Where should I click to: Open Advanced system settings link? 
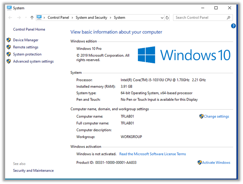click(33, 61)
